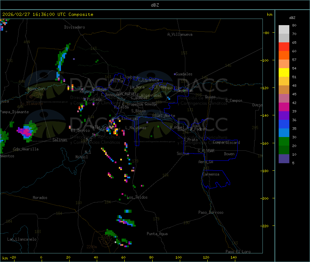The height and width of the screenshot is (262, 310).
Task: Click the 'Paso_El_Loro' label
Action: pos(238,252)
